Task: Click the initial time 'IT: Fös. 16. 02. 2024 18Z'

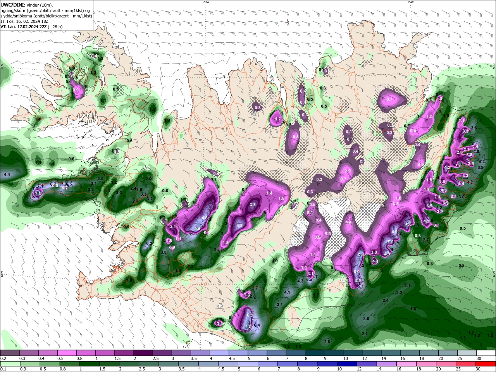Action: [25, 21]
